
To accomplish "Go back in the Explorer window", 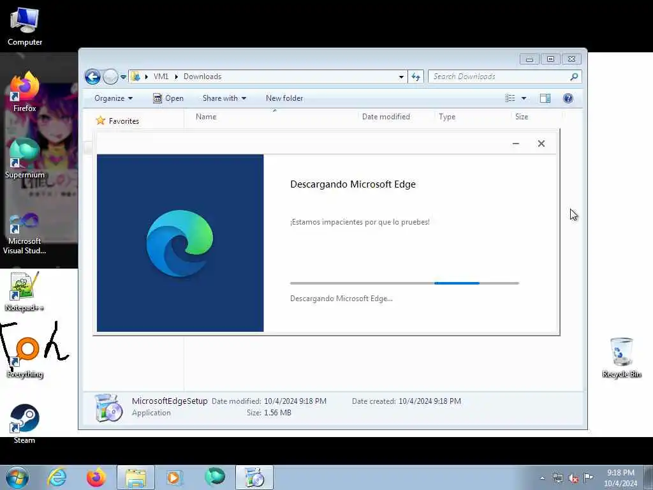I will [x=93, y=77].
